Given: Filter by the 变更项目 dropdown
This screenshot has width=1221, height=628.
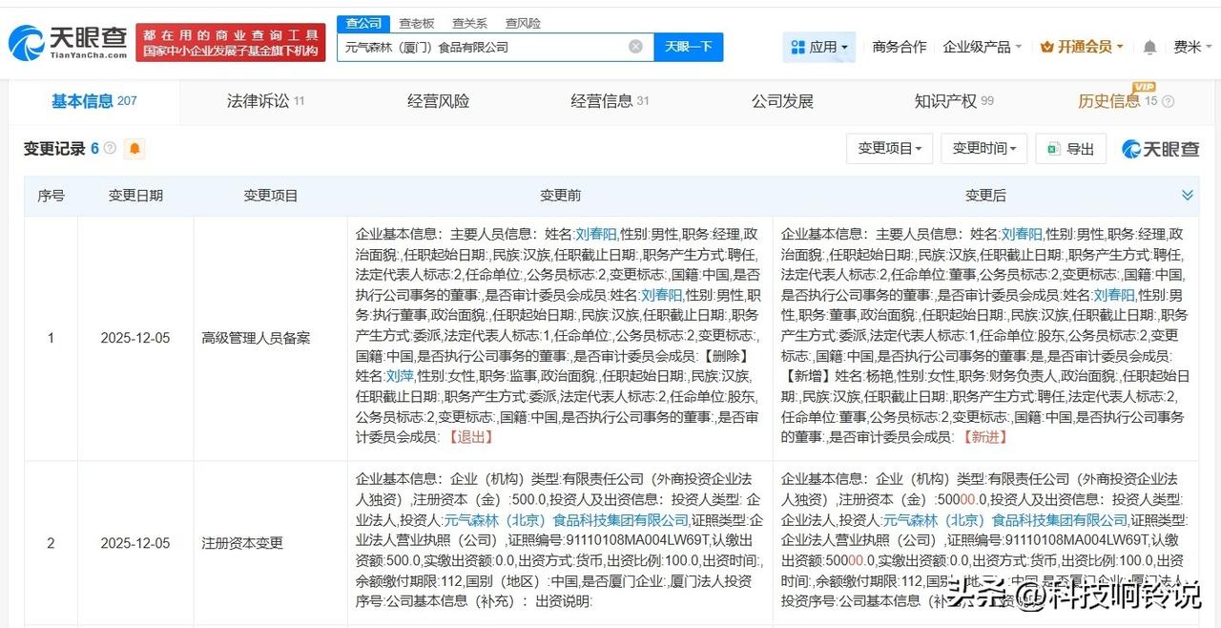Looking at the screenshot, I should pos(889,149).
